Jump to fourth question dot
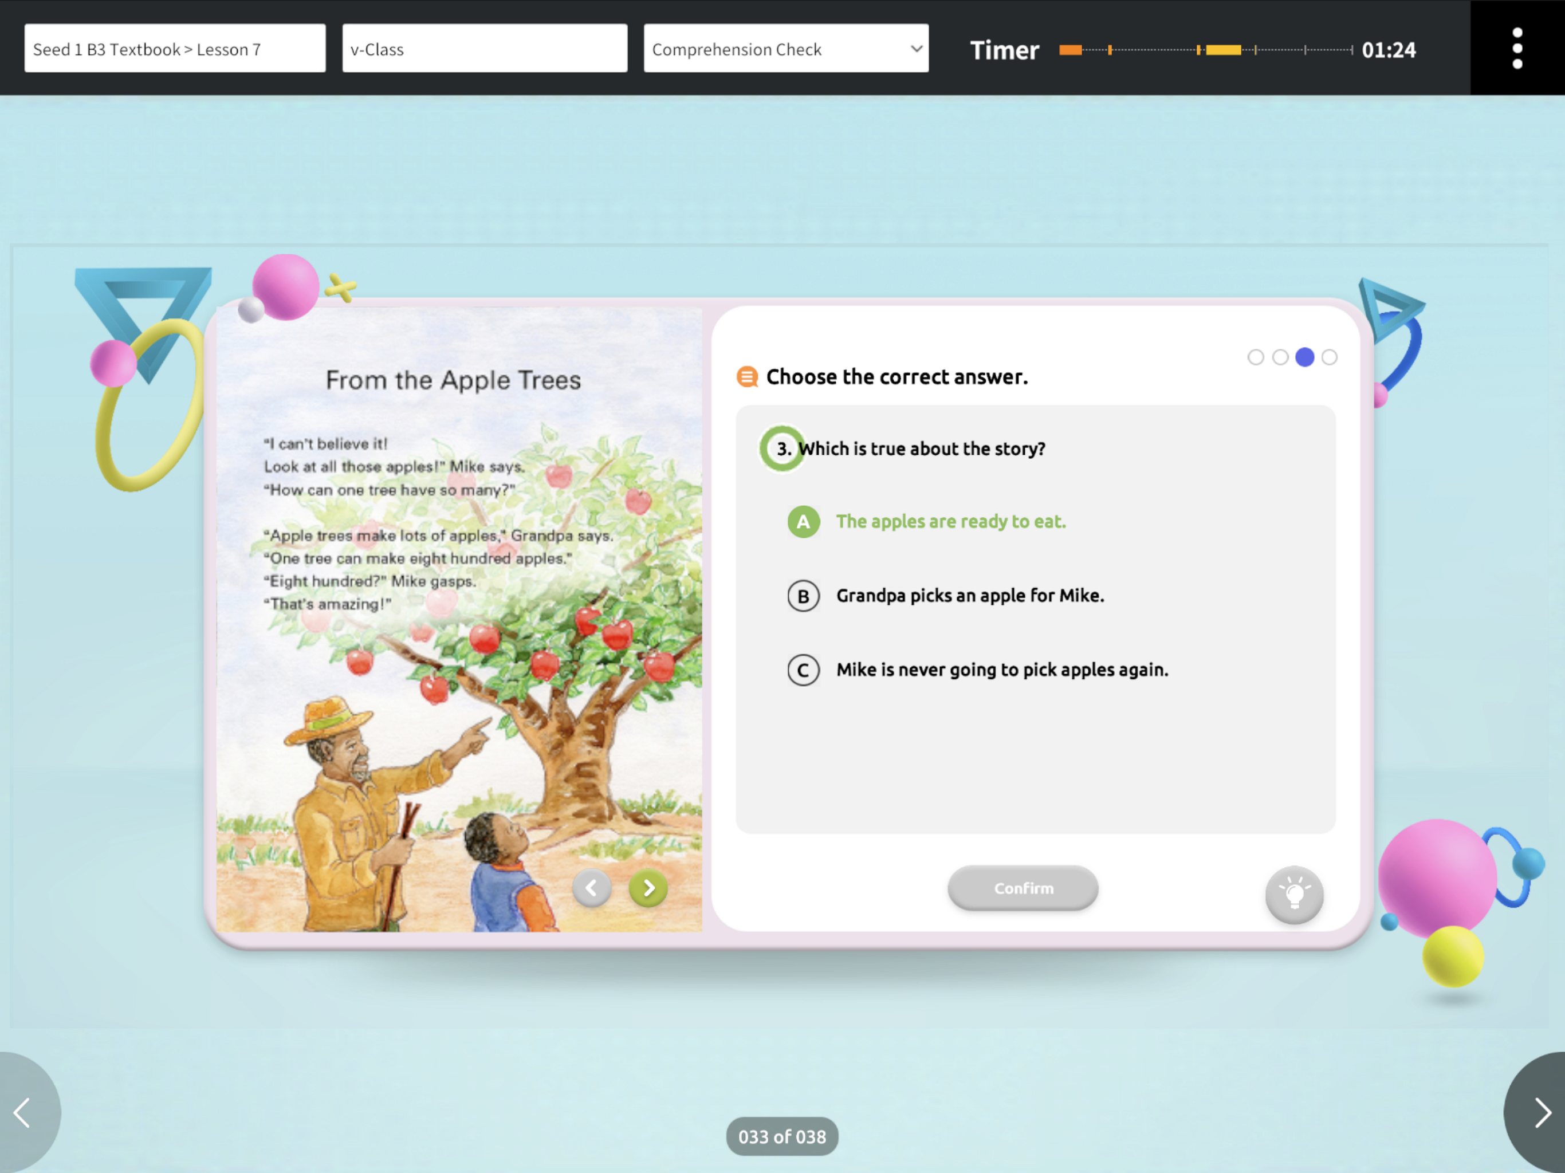The height and width of the screenshot is (1173, 1565). click(1330, 357)
